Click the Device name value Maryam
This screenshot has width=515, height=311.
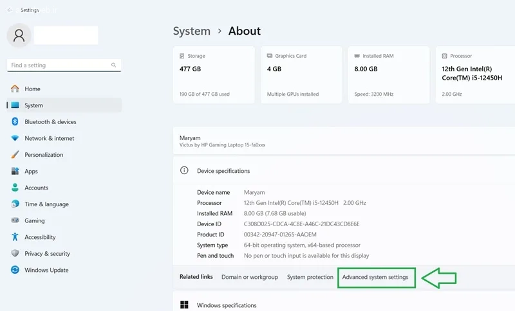click(254, 192)
